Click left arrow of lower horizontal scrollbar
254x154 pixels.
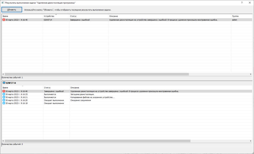3,141
